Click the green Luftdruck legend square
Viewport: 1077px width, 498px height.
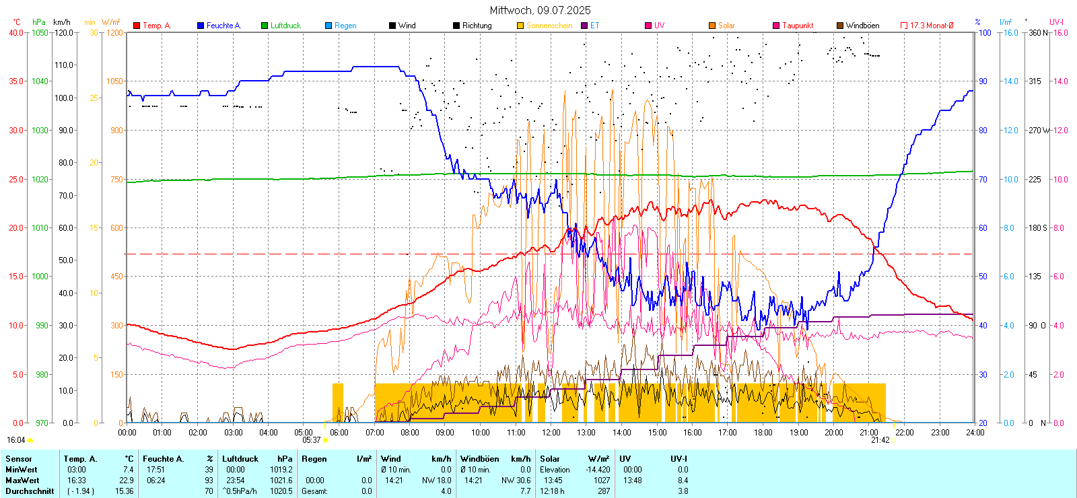click(x=265, y=26)
